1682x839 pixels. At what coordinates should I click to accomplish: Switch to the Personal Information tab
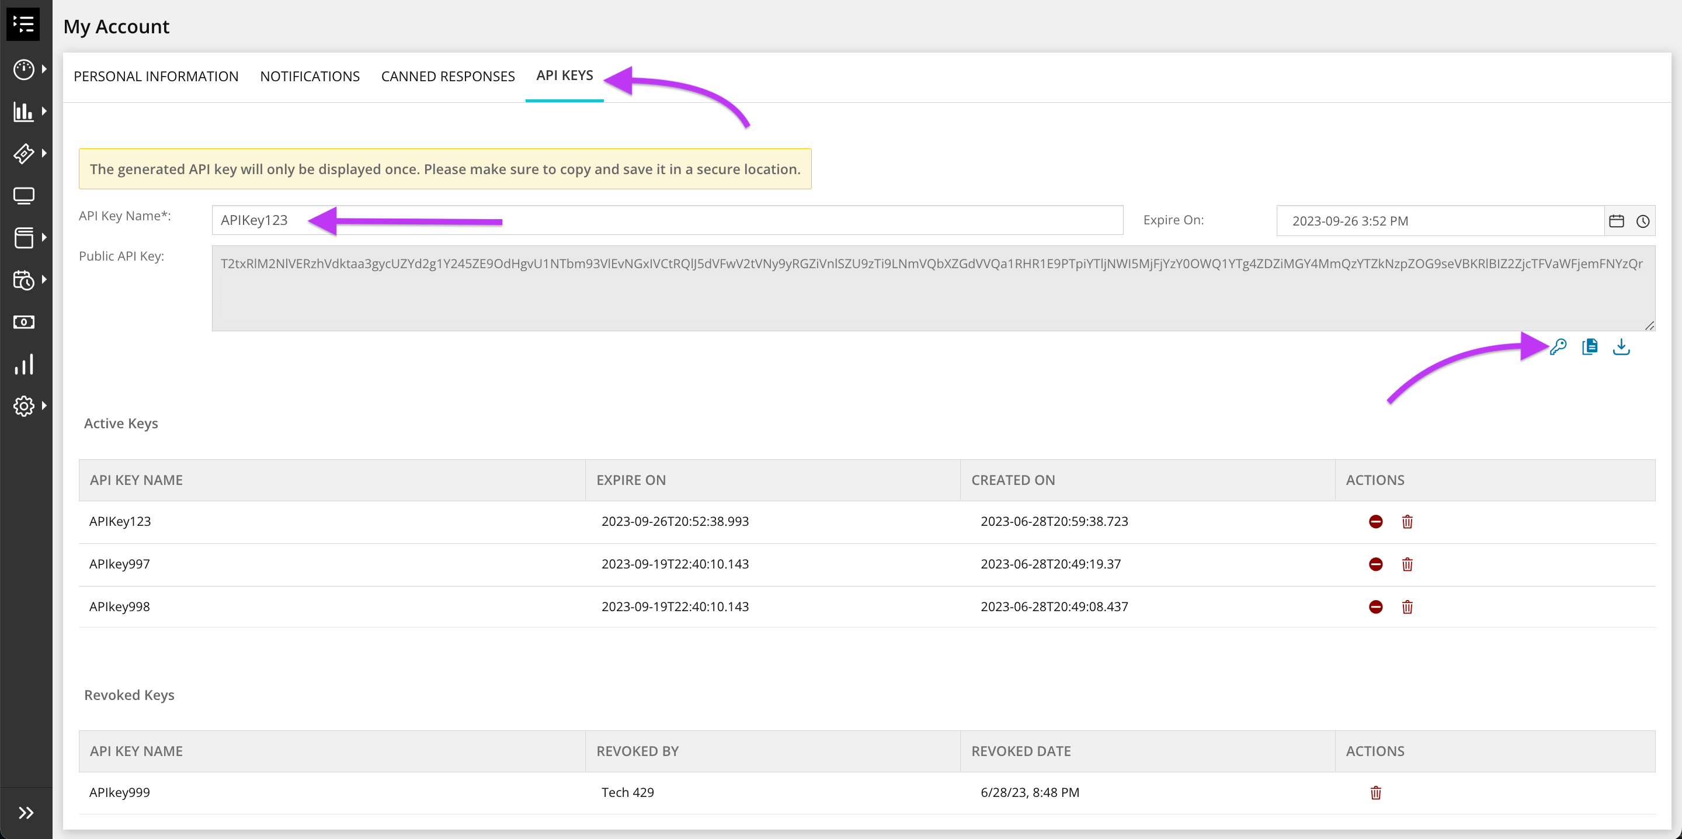(156, 77)
